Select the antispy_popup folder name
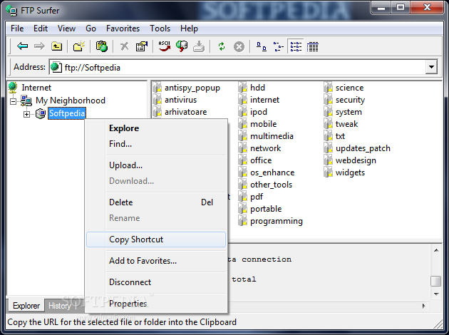 point(192,88)
